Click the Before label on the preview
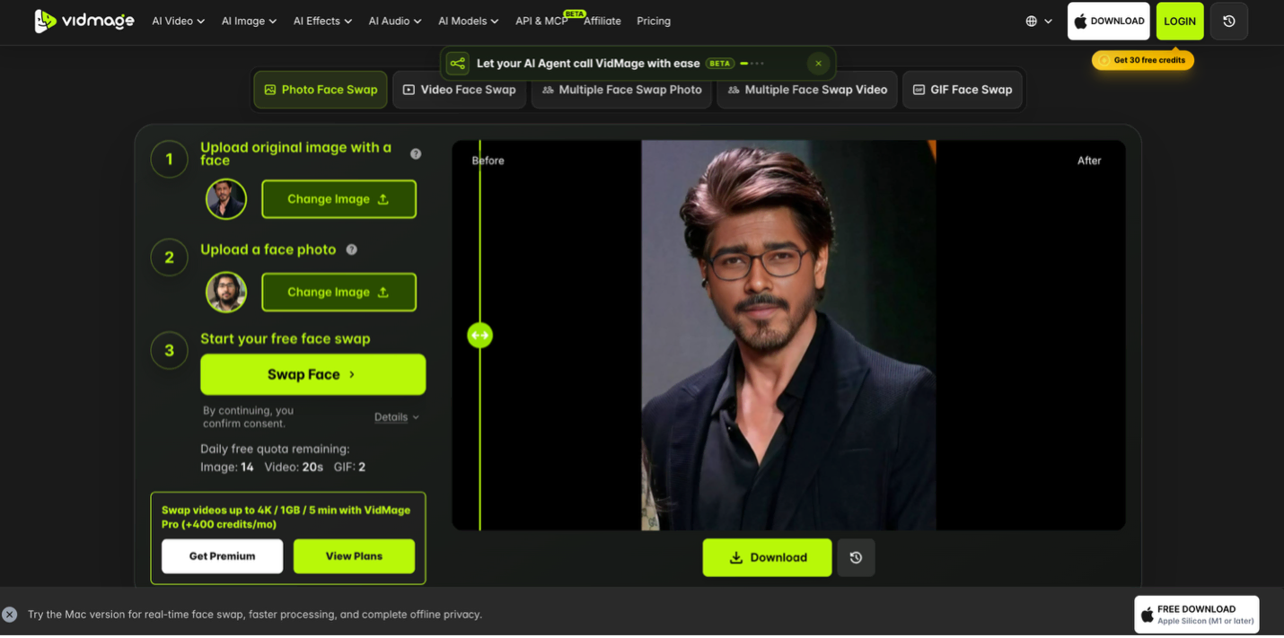This screenshot has height=638, width=1284. 488,161
